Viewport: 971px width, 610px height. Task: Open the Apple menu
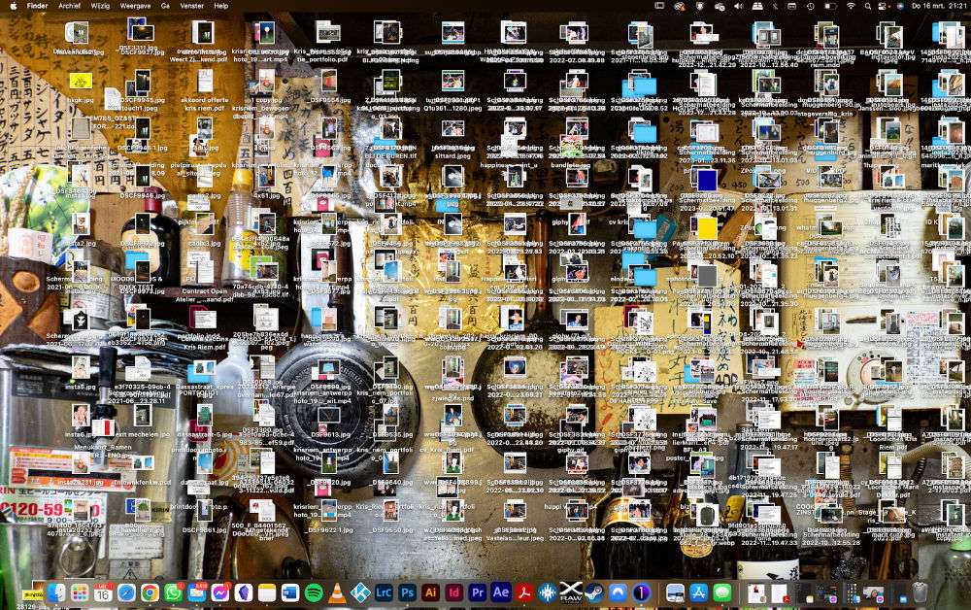(13, 6)
